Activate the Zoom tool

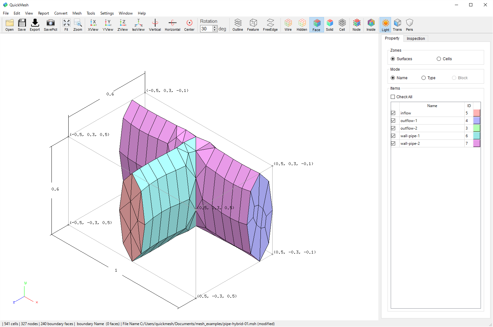pos(78,25)
